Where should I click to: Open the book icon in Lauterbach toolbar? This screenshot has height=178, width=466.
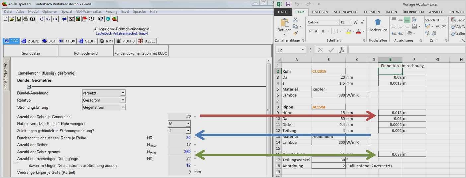click(x=32, y=19)
